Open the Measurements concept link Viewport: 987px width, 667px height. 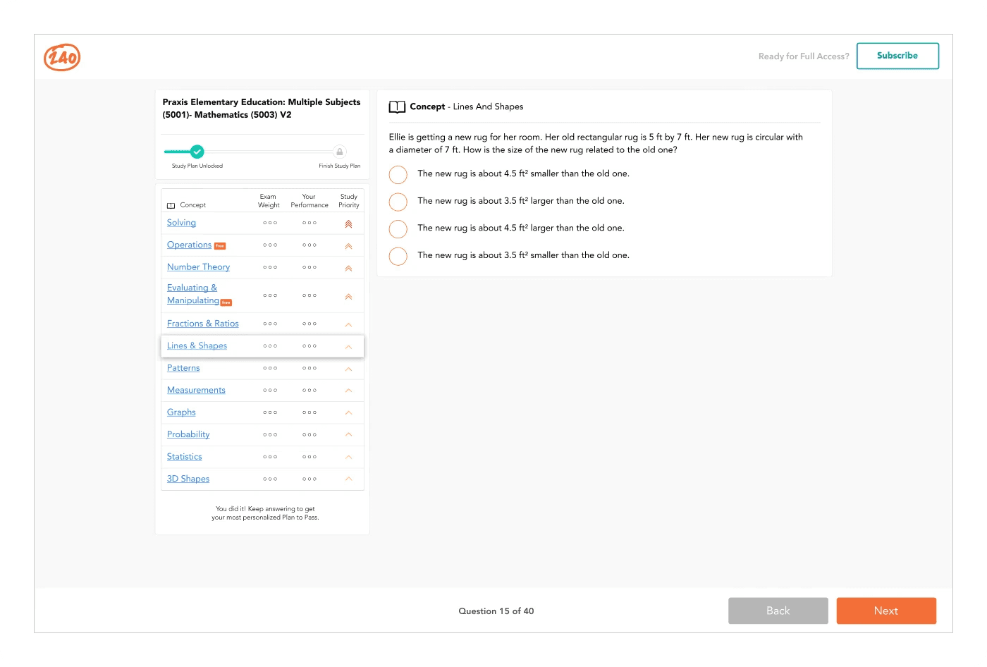(x=196, y=390)
